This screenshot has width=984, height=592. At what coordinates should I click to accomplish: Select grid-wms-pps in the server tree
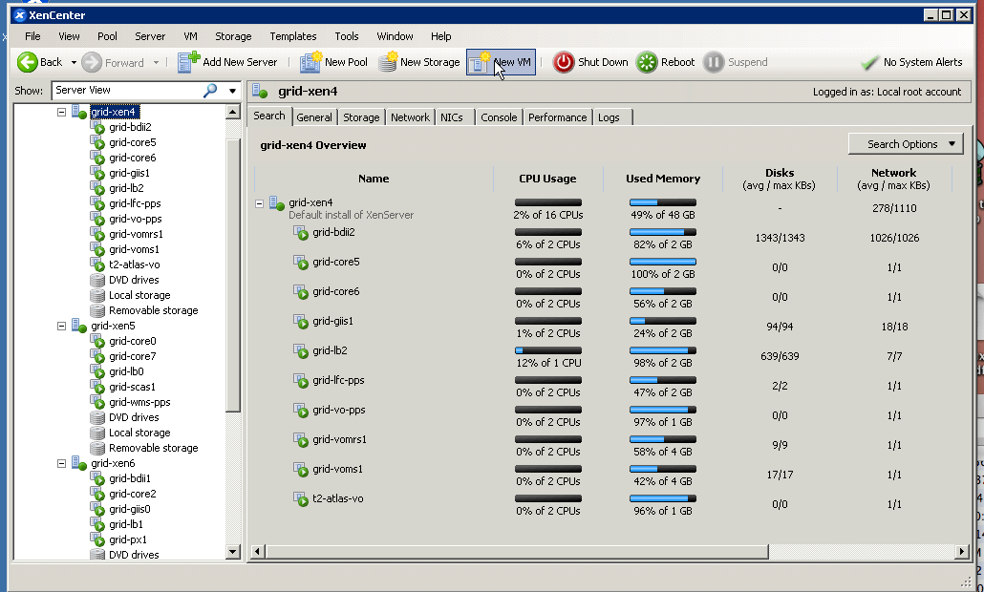tap(139, 402)
